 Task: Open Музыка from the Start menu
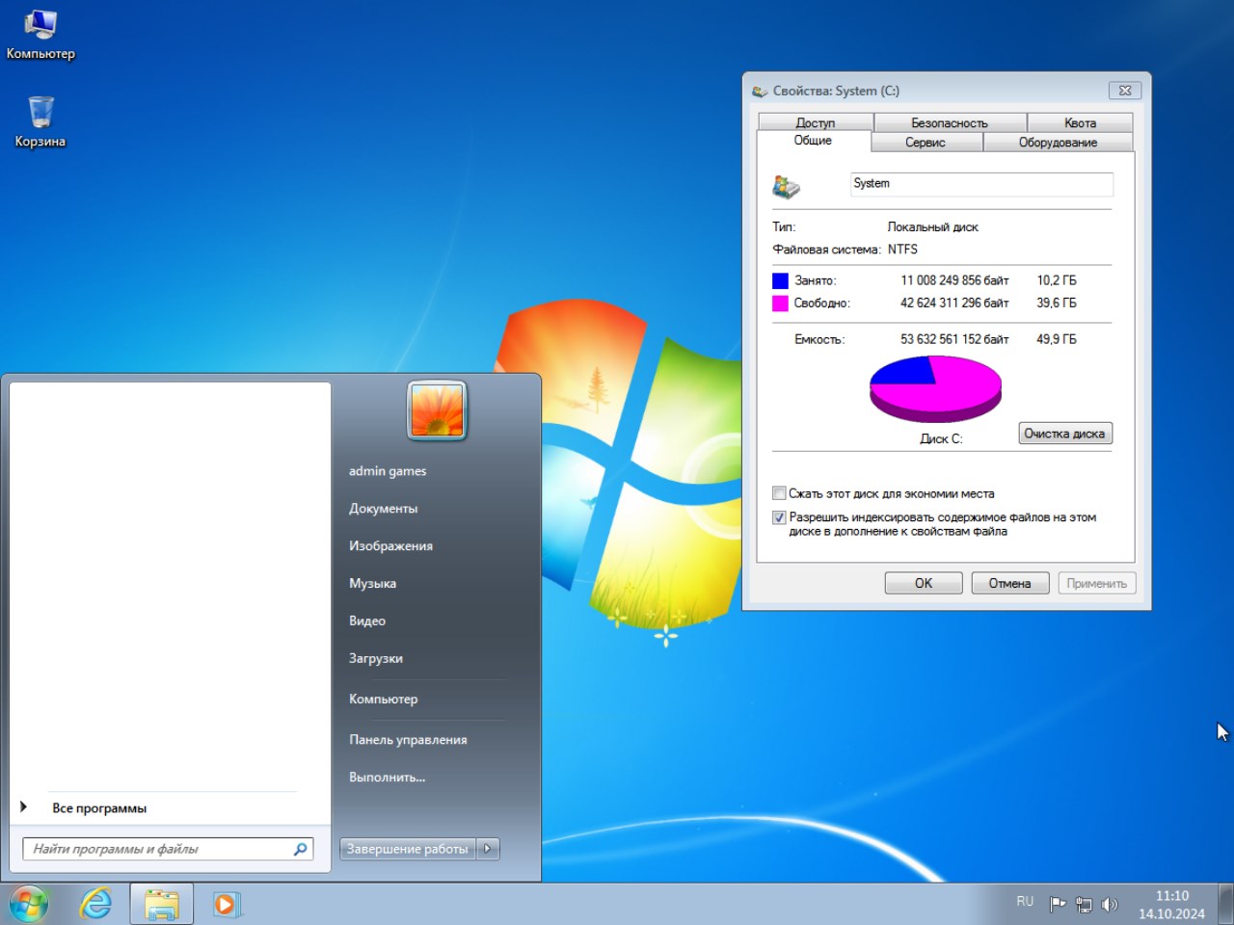click(372, 584)
